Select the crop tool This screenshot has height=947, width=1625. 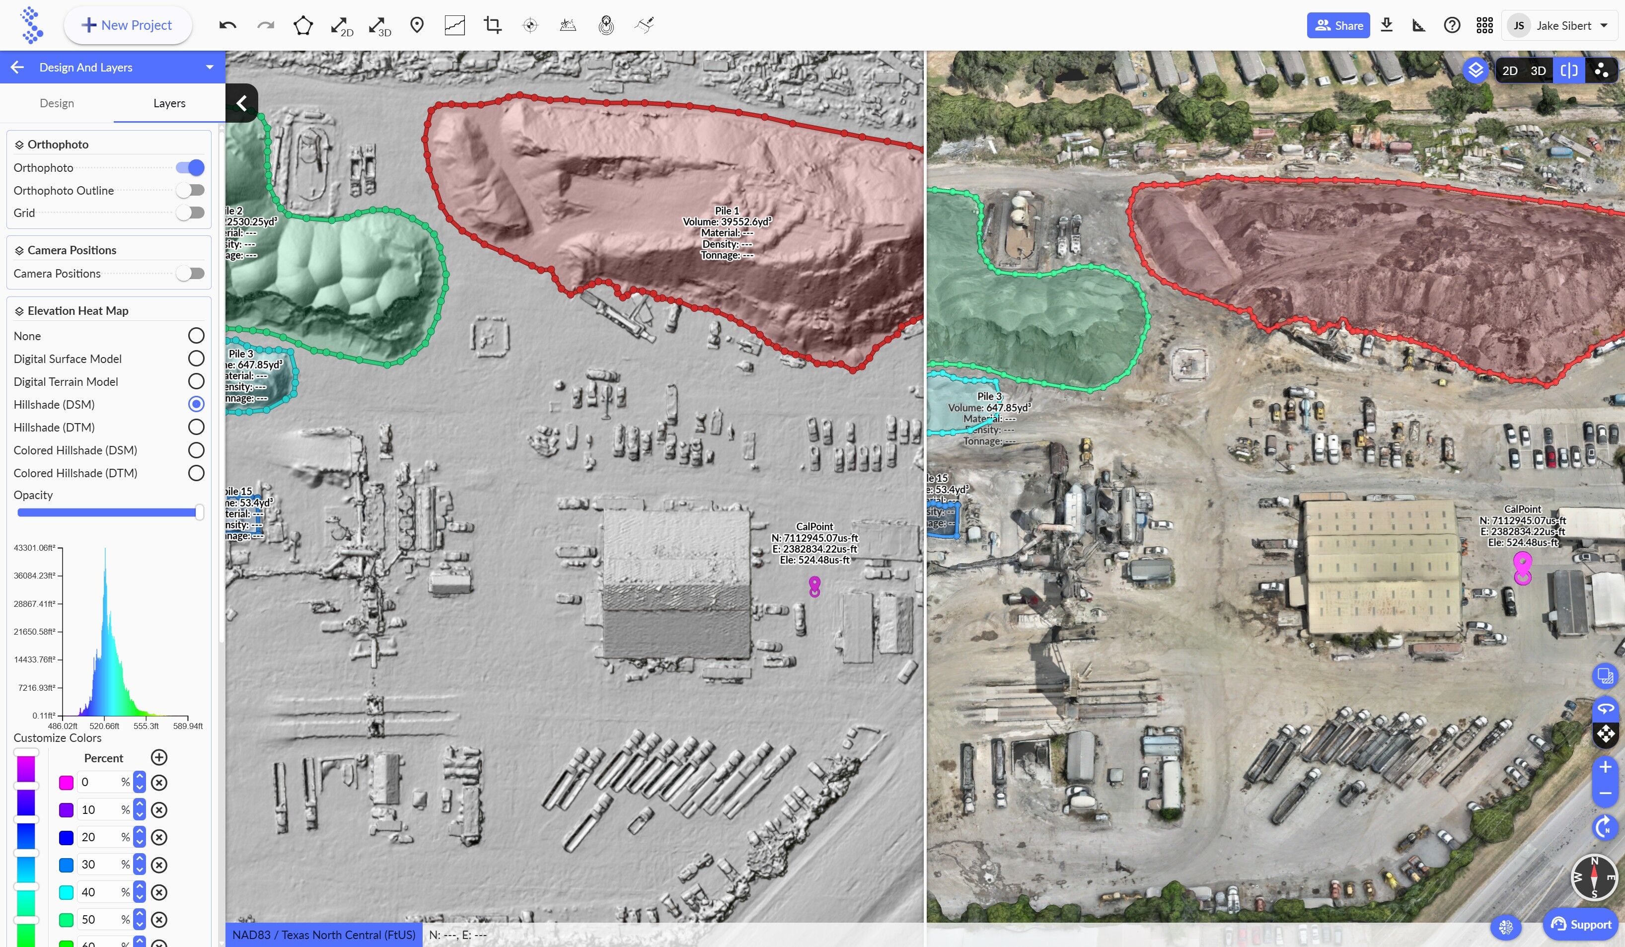(x=493, y=25)
